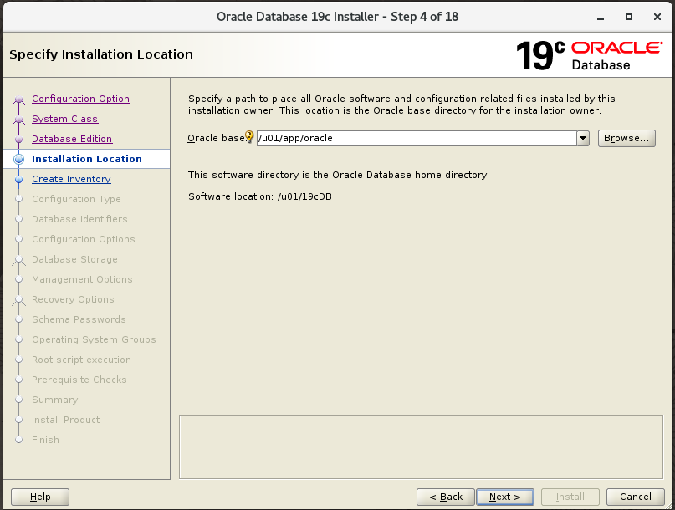Cancel the Oracle installation
The image size is (675, 510).
point(635,496)
